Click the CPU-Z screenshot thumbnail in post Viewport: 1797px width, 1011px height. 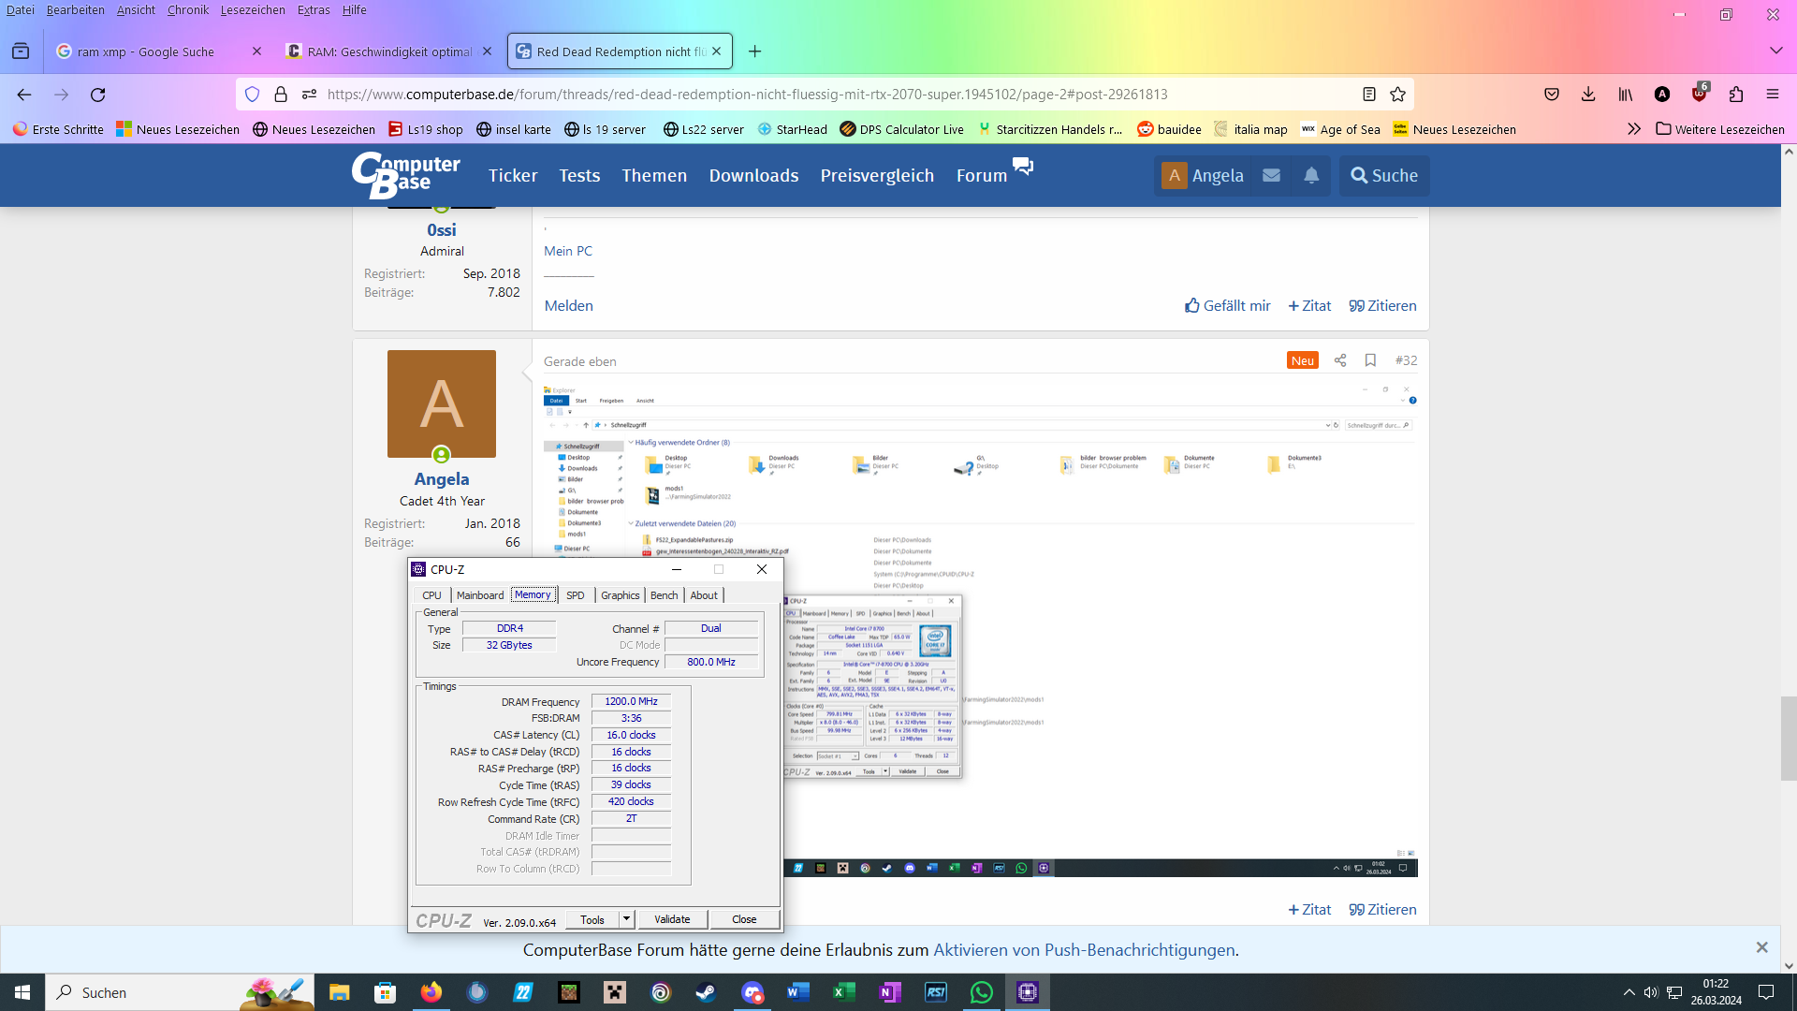click(872, 686)
